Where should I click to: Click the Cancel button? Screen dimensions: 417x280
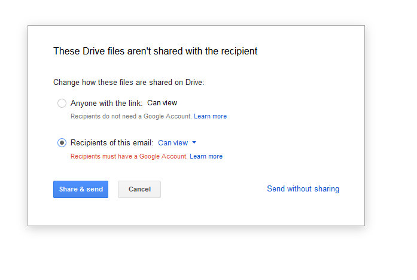click(x=139, y=189)
